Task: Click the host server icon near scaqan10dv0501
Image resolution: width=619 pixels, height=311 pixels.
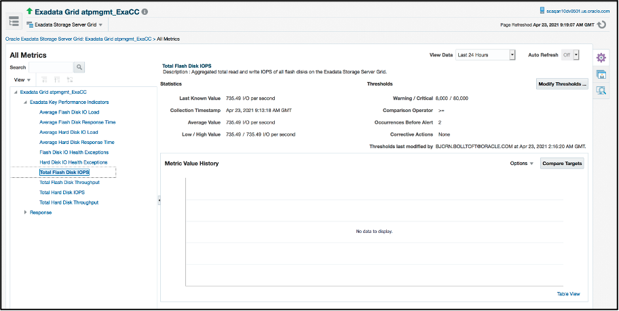Action: (542, 11)
